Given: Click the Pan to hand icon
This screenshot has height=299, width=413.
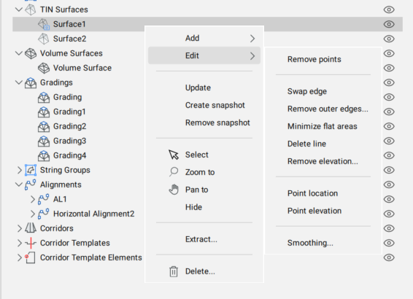Looking at the screenshot, I should pyautogui.click(x=174, y=190).
